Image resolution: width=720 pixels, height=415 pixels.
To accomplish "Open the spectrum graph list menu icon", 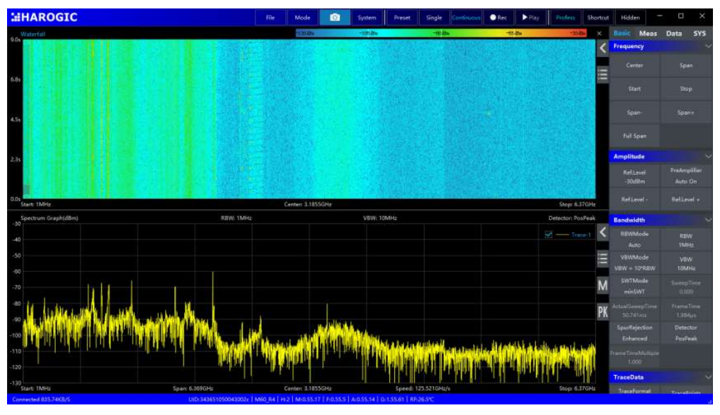I will (x=602, y=259).
